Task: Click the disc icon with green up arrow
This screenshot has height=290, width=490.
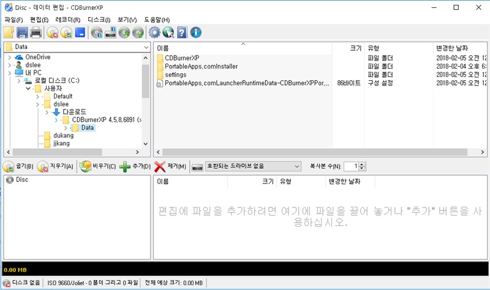Action: (138, 32)
